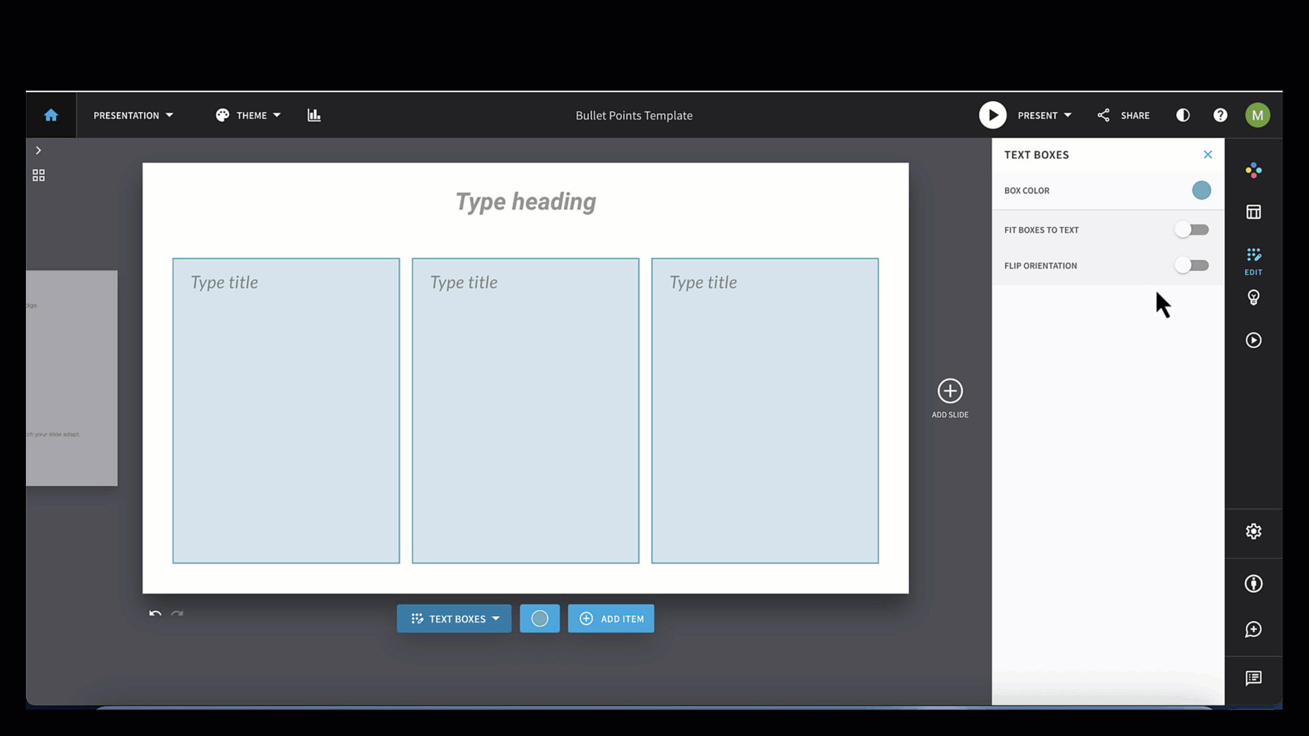Open the THEME dropdown menu
Image resolution: width=1309 pixels, height=736 pixels.
pyautogui.click(x=248, y=115)
